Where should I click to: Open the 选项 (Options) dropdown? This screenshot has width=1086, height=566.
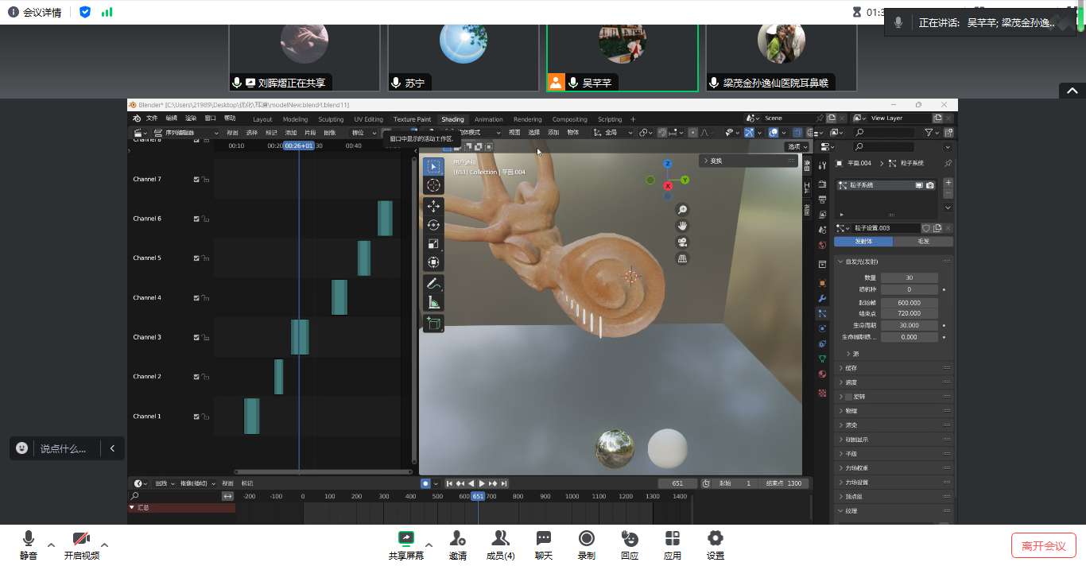[x=797, y=146]
